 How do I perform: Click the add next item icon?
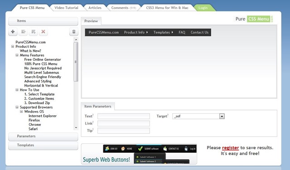point(23,32)
